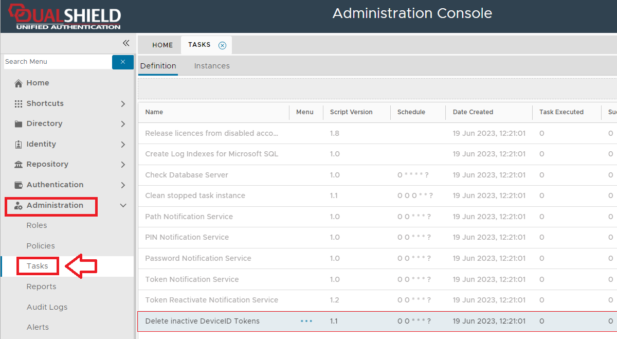Clear the Search Menu field
The width and height of the screenshot is (617, 339).
pos(123,62)
